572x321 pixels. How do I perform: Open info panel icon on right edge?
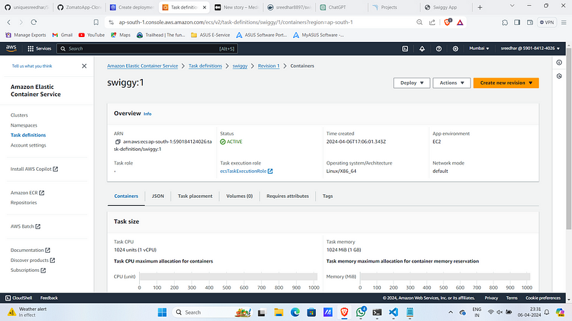tap(559, 63)
